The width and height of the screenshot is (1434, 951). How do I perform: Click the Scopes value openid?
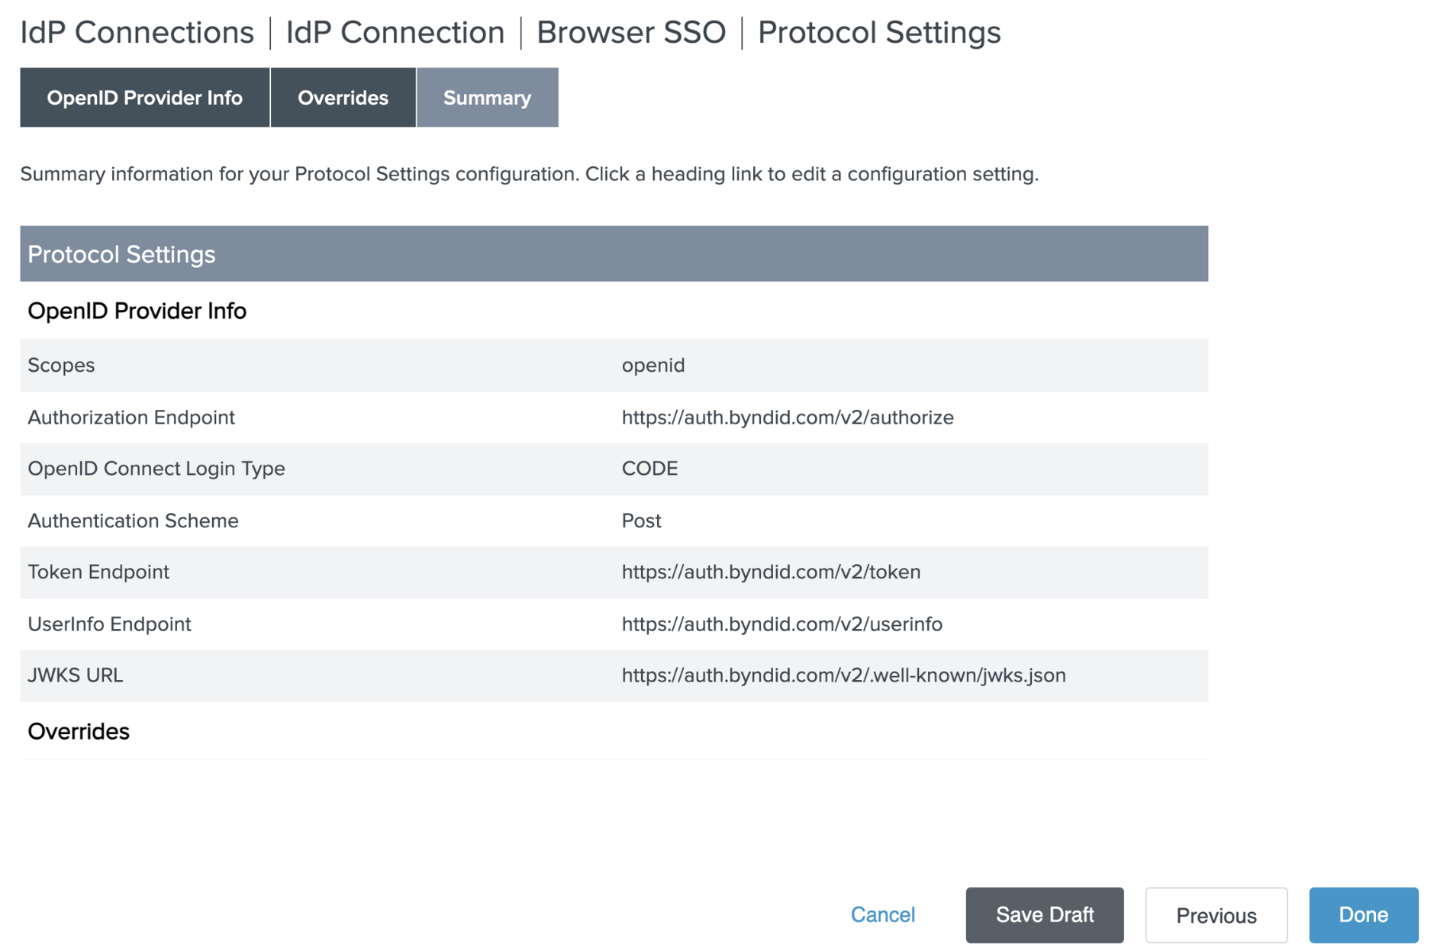tap(653, 365)
